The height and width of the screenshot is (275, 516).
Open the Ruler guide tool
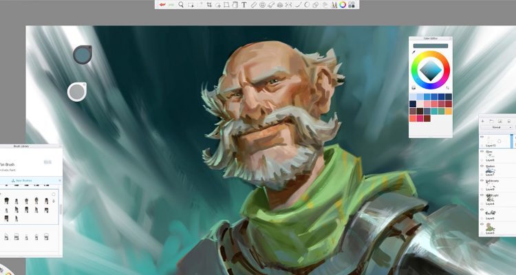click(x=253, y=4)
